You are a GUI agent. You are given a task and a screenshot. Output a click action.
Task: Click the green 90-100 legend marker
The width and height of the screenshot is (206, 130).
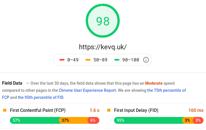117,60
